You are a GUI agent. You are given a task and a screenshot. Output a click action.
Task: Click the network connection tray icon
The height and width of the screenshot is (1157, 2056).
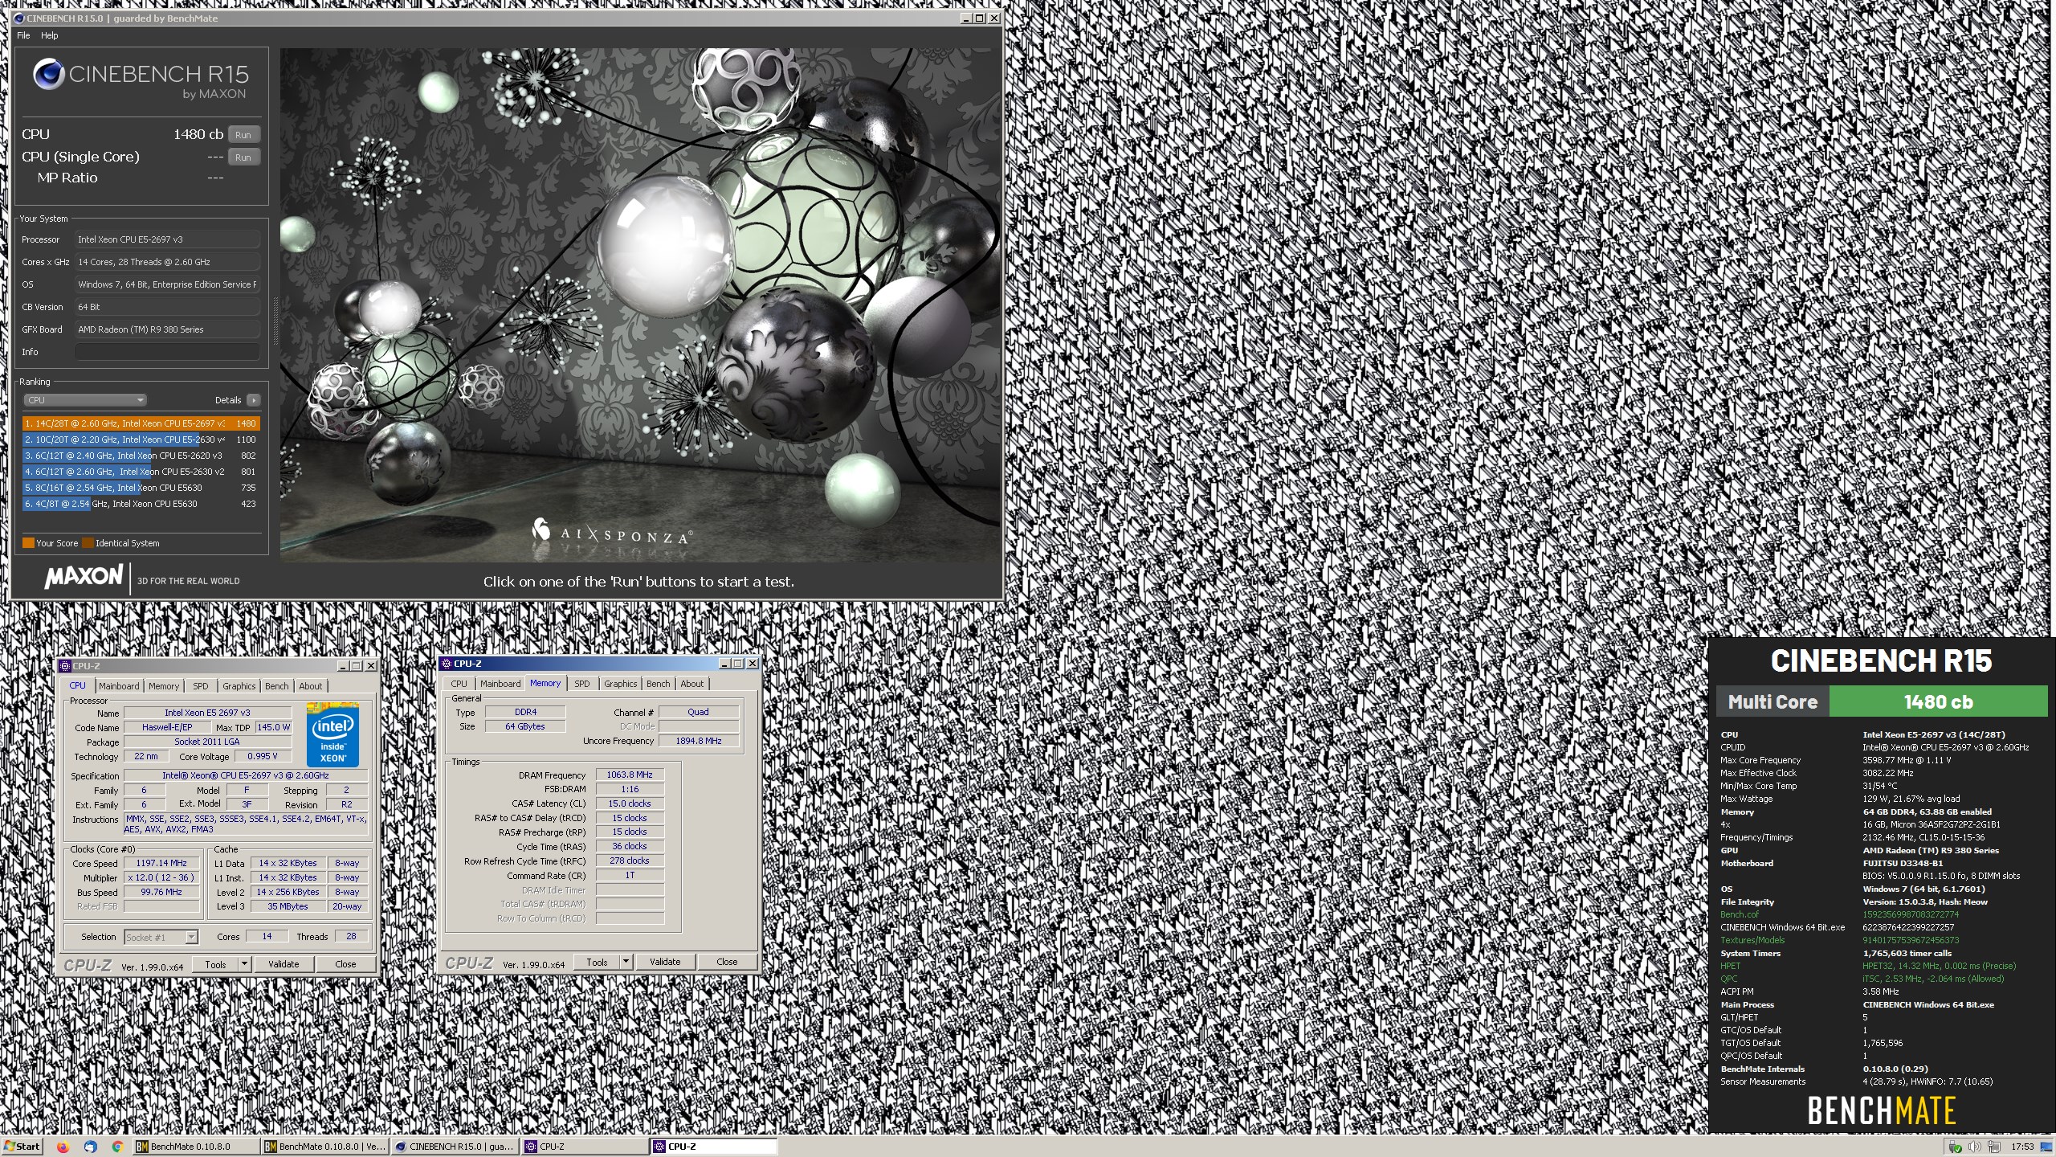[1993, 1147]
